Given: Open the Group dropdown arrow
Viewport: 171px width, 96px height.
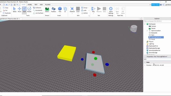Looking at the screenshot, I should click(x=88, y=8).
